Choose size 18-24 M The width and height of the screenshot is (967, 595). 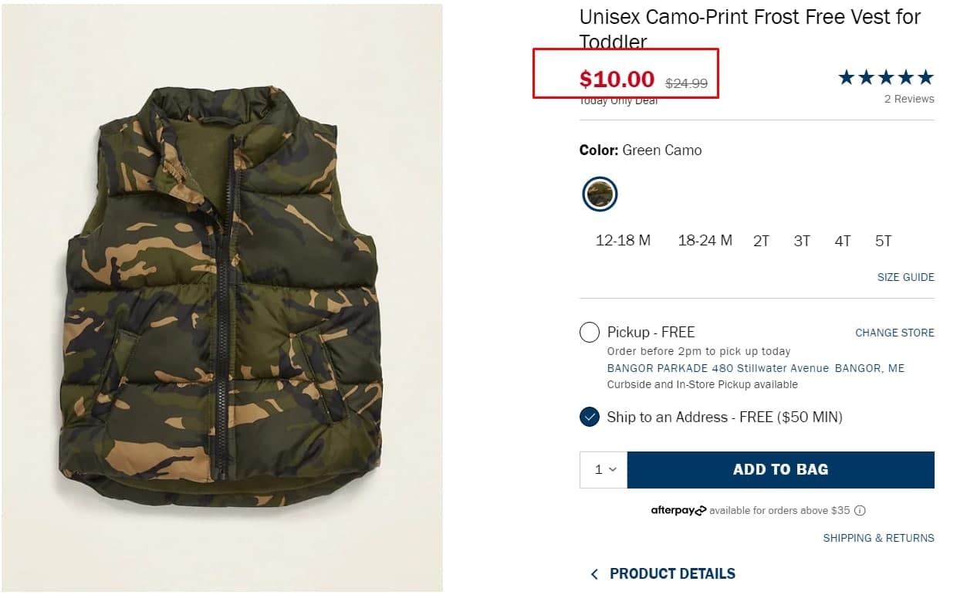pyautogui.click(x=705, y=241)
